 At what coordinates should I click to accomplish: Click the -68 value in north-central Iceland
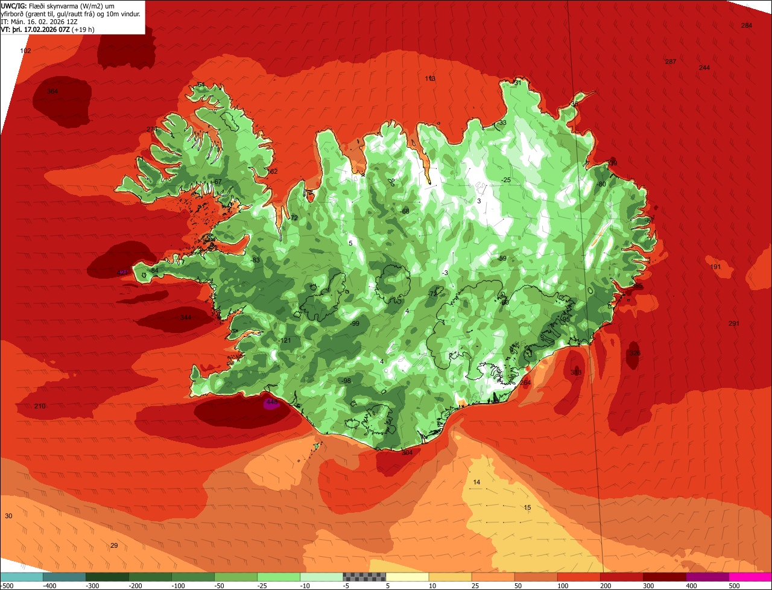404,211
